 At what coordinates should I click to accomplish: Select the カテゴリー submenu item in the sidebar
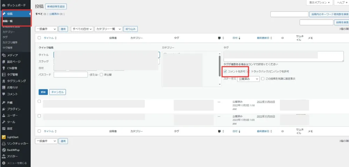click(x=9, y=32)
